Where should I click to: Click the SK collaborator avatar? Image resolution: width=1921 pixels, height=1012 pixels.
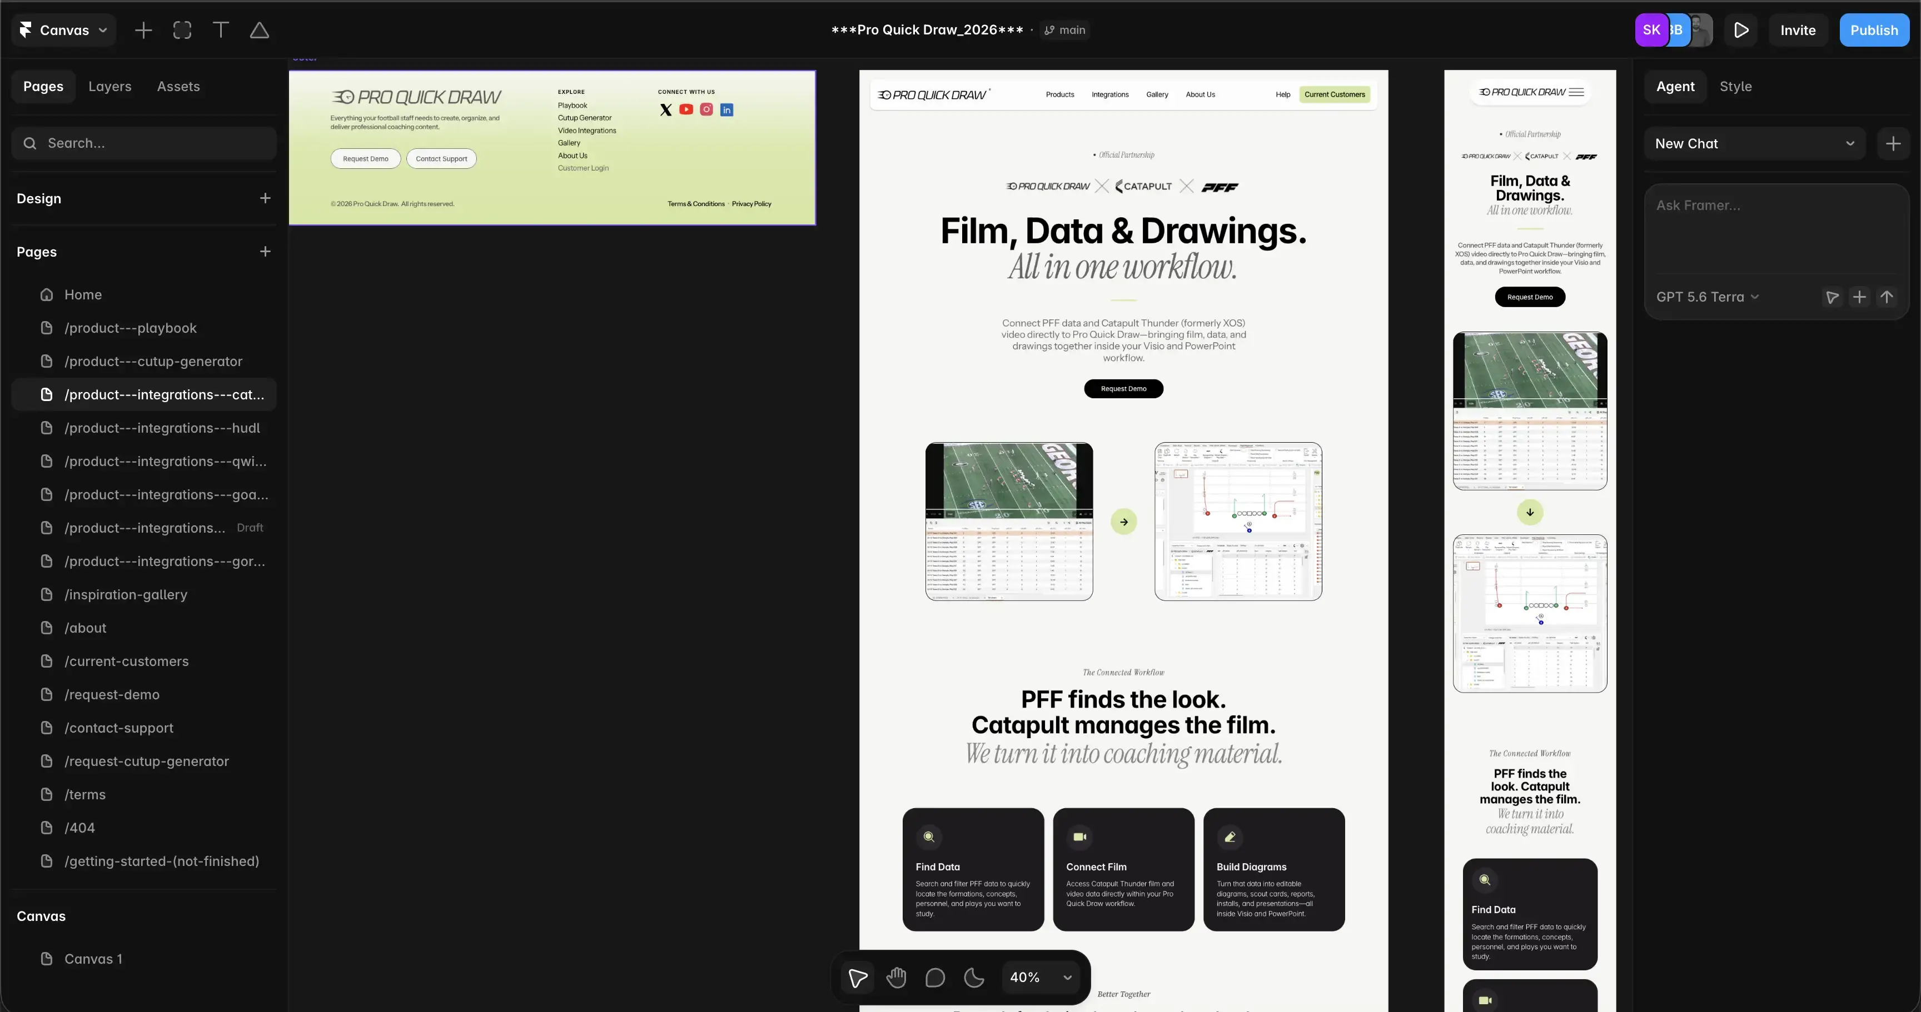coord(1651,30)
